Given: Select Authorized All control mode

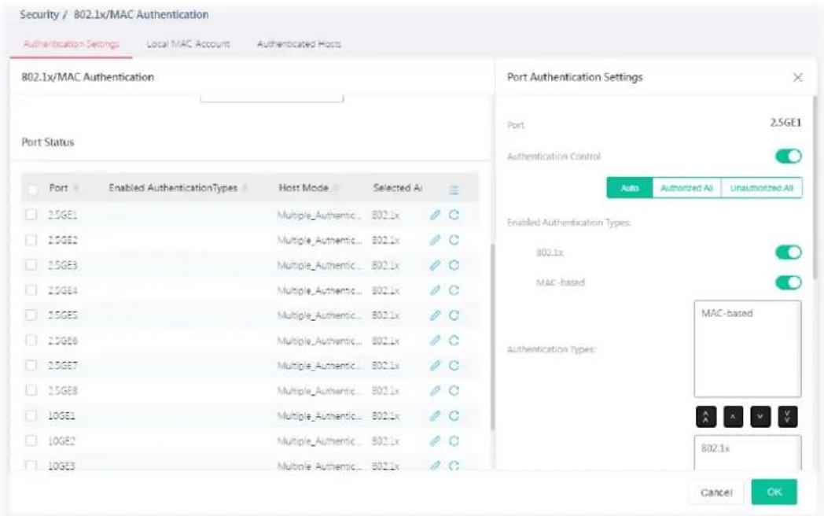Looking at the screenshot, I should (x=687, y=188).
